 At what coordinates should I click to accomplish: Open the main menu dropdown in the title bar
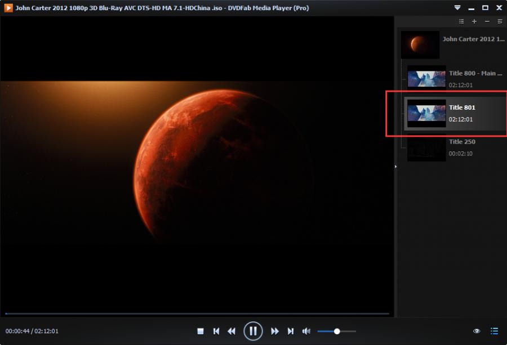coord(457,8)
